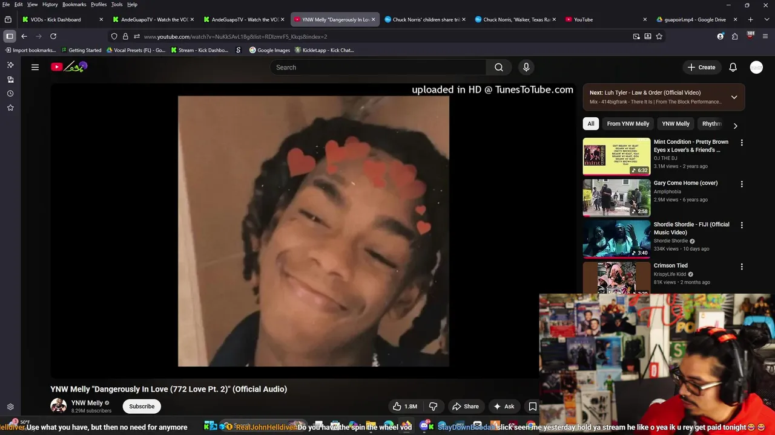775x435 pixels.
Task: Select the From YNW Melly chip
Action: coord(628,124)
